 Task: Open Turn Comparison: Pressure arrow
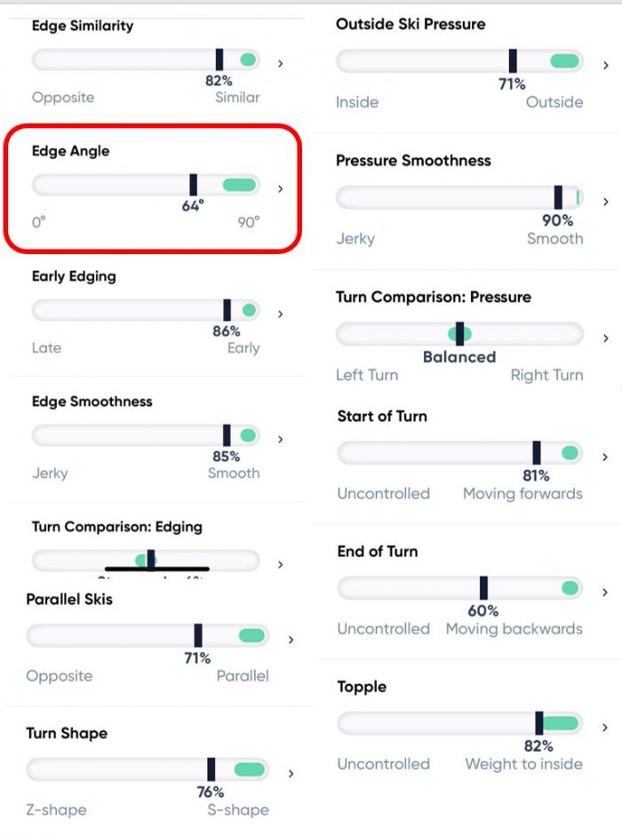click(606, 338)
